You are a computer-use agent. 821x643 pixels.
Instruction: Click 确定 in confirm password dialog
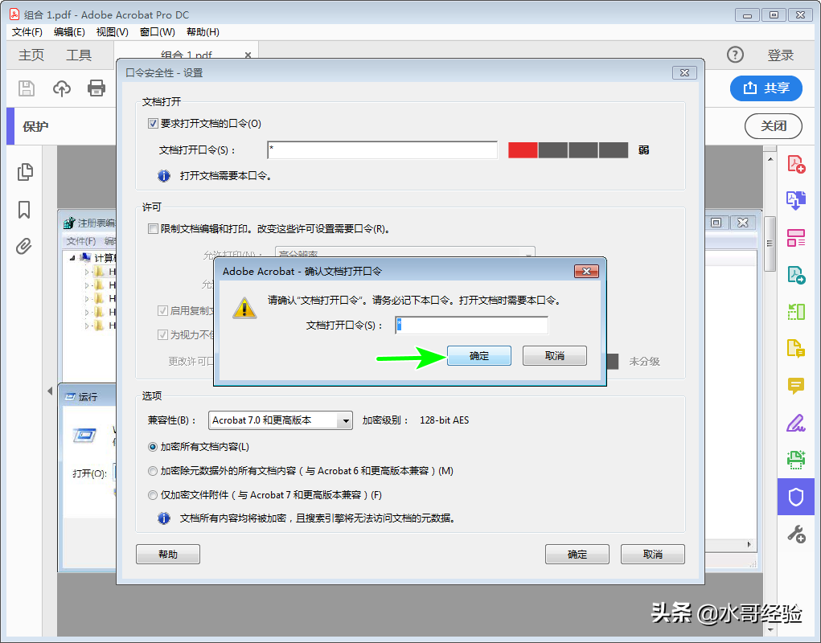click(479, 356)
